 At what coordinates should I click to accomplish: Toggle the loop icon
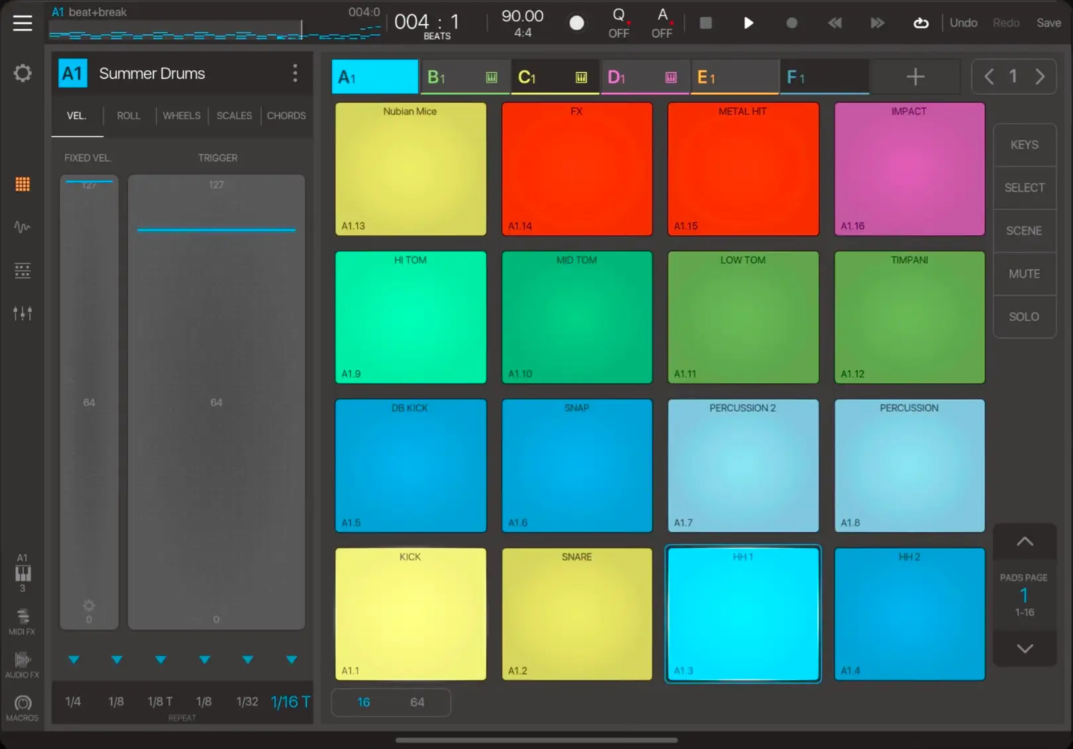point(921,23)
